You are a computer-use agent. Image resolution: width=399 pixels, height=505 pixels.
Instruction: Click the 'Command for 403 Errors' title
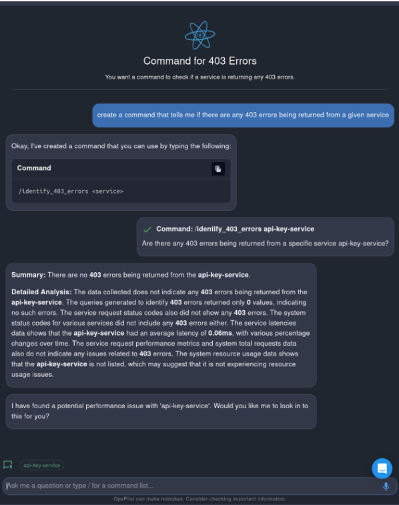coord(199,61)
